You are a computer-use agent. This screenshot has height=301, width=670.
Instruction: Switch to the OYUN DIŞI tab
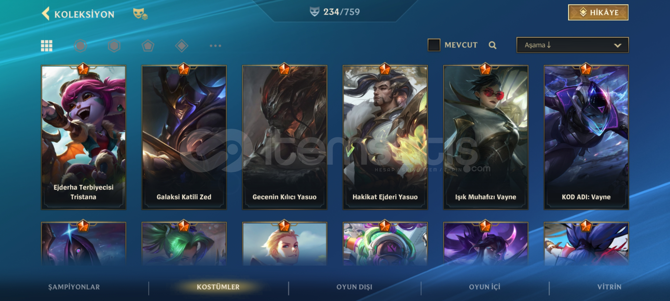tap(354, 287)
